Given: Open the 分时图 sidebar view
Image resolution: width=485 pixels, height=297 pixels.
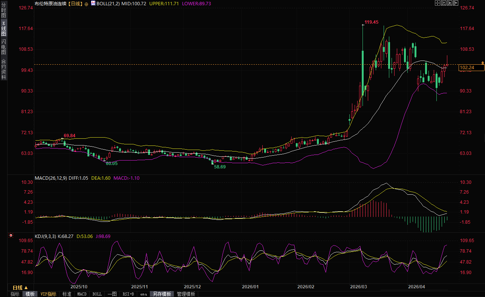Looking at the screenshot, I should tap(3, 11).
